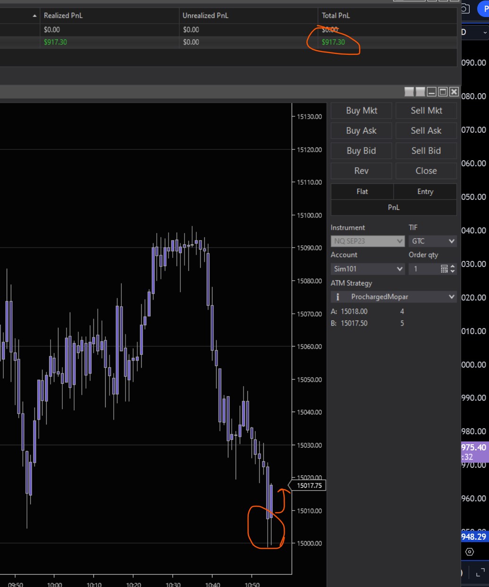Click the Sell Bid button
This screenshot has height=587, width=489.
[426, 151]
